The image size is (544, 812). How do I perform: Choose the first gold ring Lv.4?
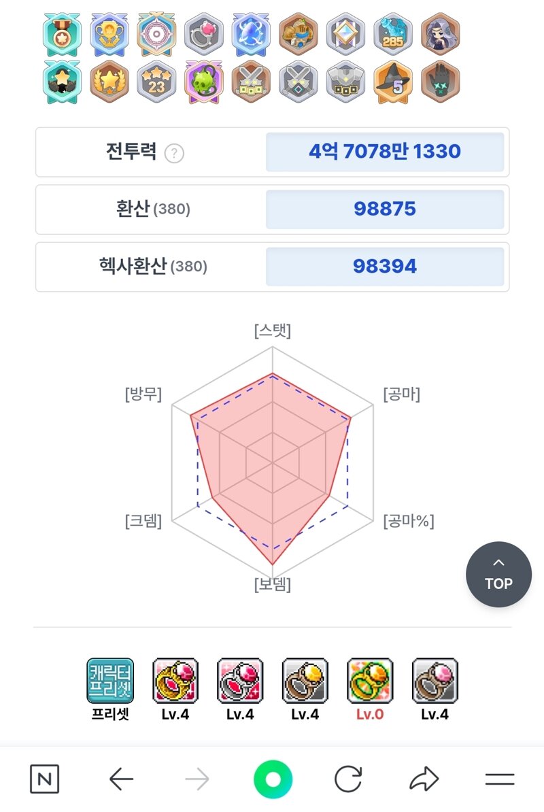tap(175, 690)
